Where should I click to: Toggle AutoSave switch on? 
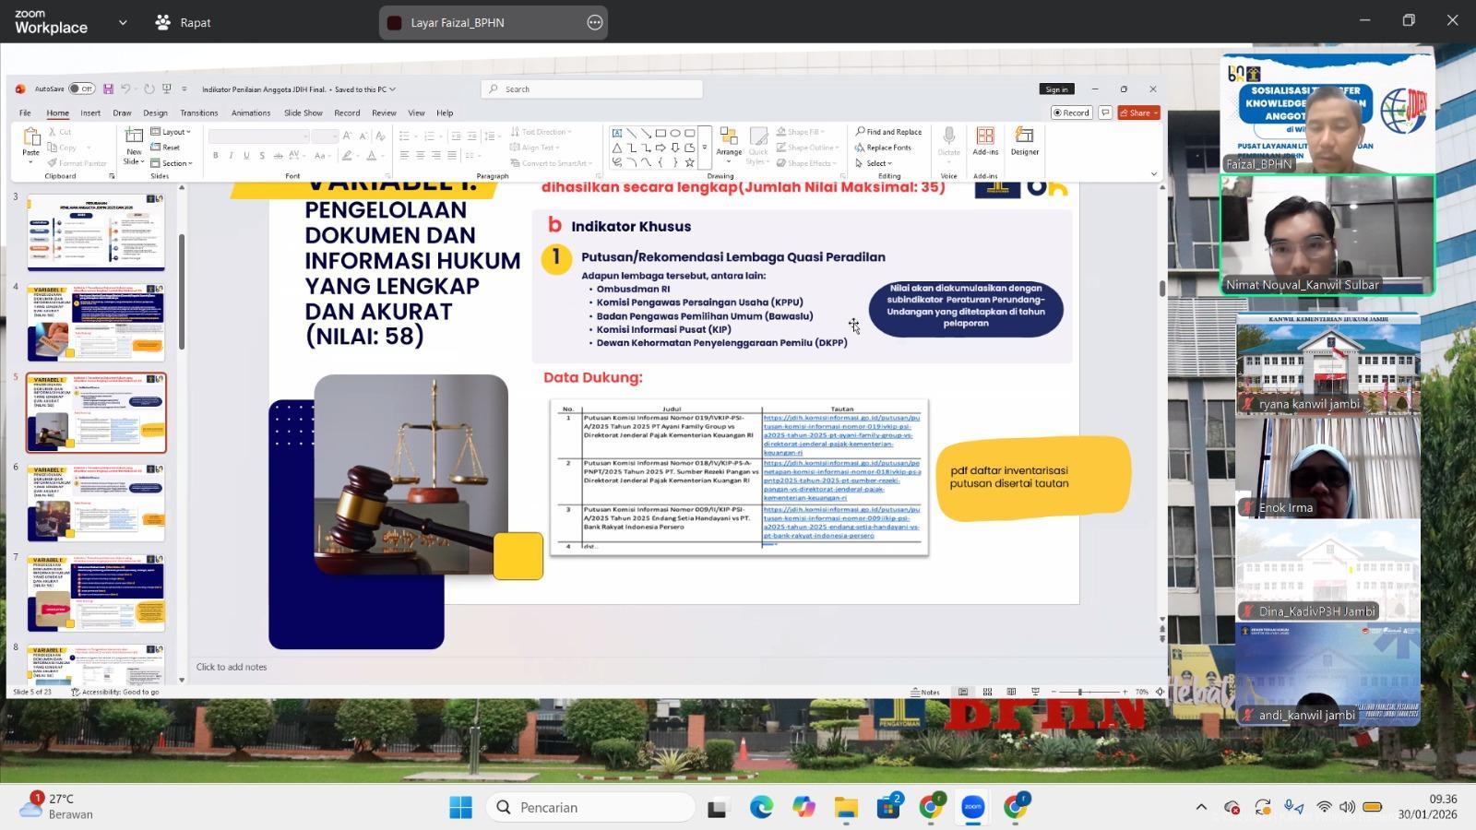(81, 89)
